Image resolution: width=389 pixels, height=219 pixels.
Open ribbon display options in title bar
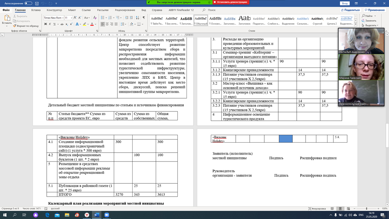356,4
